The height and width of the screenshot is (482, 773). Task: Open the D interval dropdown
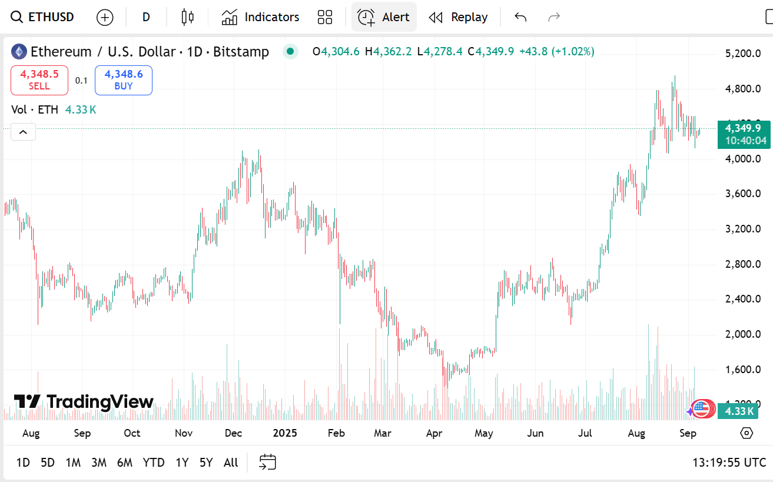(x=146, y=17)
